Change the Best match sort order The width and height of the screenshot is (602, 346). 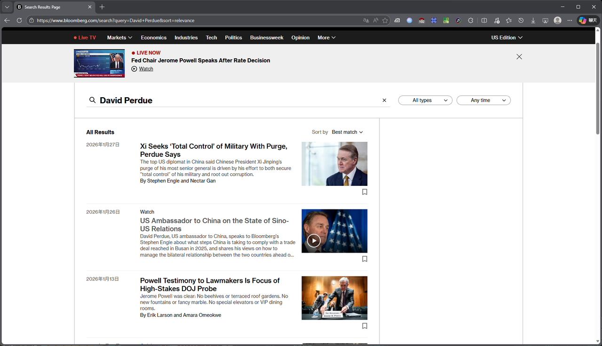pyautogui.click(x=347, y=132)
